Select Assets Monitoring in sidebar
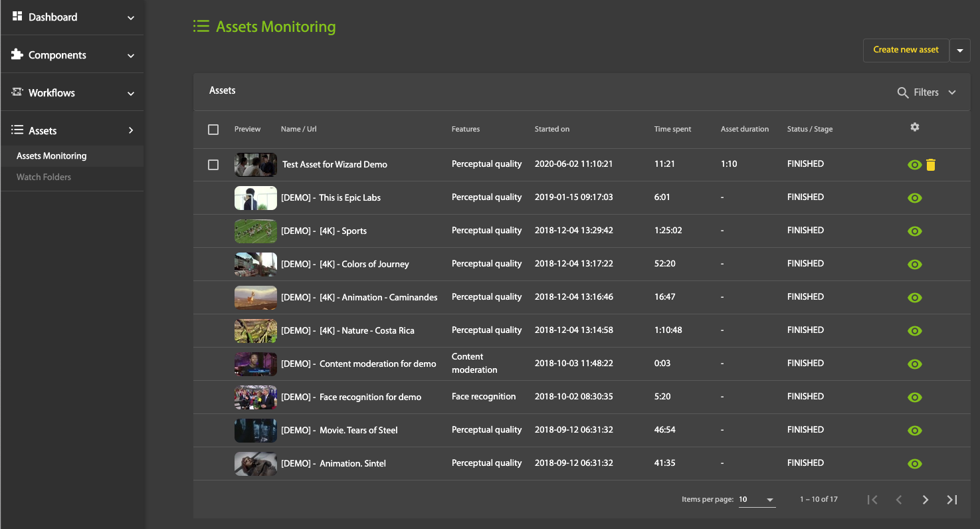 [52, 156]
